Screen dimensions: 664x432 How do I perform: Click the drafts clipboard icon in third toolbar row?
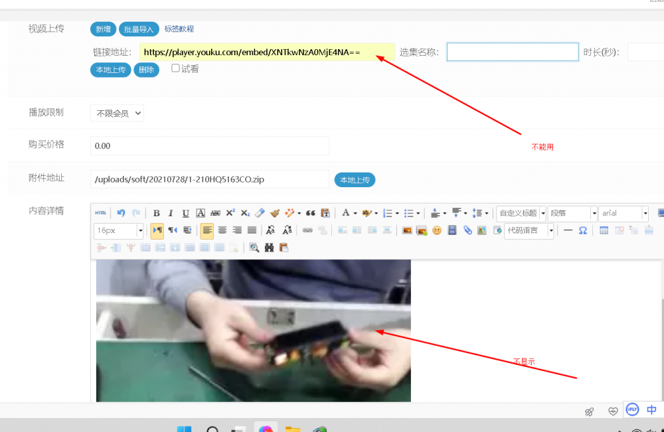pyautogui.click(x=284, y=248)
